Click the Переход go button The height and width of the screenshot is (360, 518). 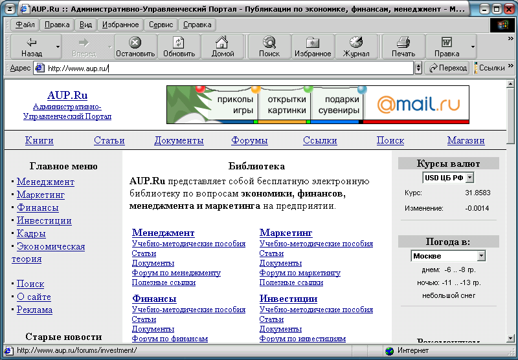(448, 68)
